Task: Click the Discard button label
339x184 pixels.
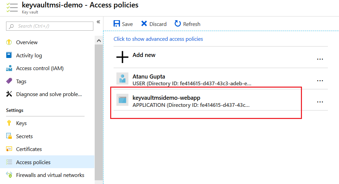Action: point(158,24)
